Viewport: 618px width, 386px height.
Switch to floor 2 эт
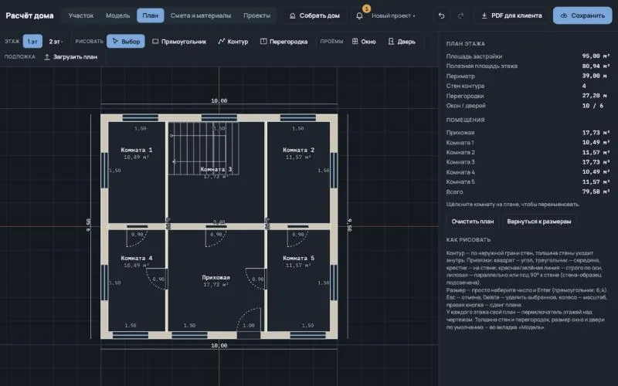55,42
